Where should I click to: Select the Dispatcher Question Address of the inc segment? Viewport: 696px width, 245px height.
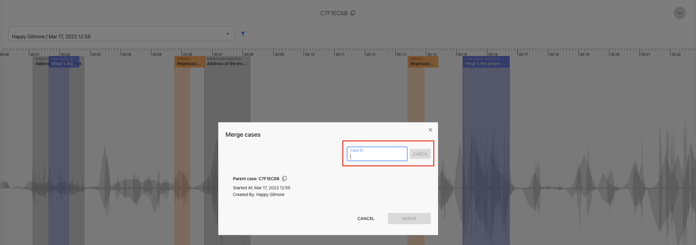227,62
